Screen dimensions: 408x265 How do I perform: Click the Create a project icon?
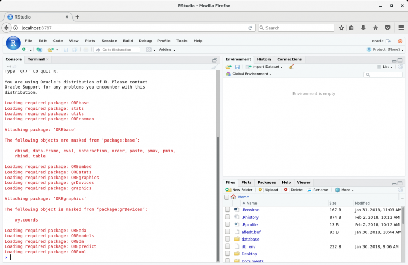click(x=39, y=49)
